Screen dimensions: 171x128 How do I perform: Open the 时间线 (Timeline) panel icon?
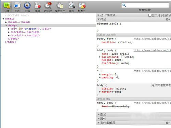(x=48, y=5)
